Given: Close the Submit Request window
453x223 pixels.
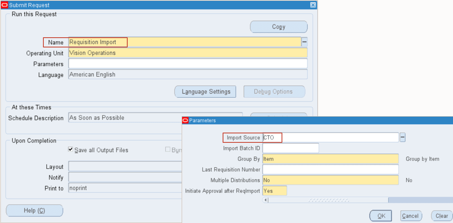Looking at the screenshot, I should 313,5.
